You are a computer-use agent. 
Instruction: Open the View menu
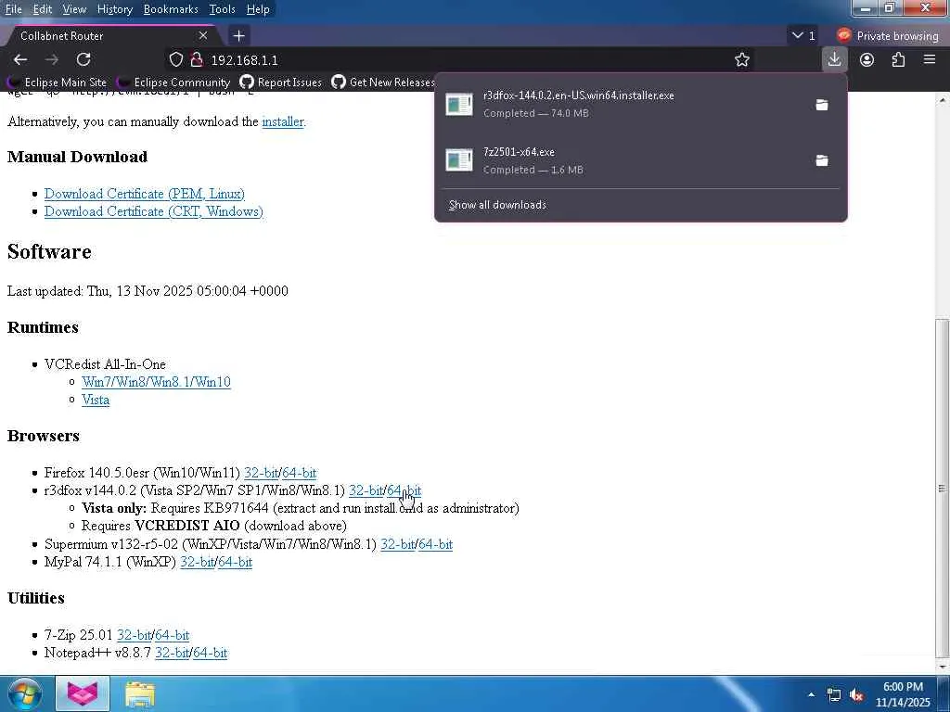(x=74, y=9)
